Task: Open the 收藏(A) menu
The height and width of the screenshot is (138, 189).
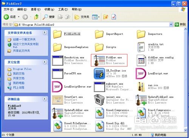Action: tap(49, 9)
